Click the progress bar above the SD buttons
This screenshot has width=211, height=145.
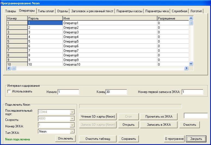click(130, 106)
